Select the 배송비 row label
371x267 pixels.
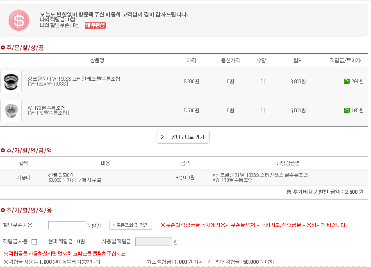[23, 178]
